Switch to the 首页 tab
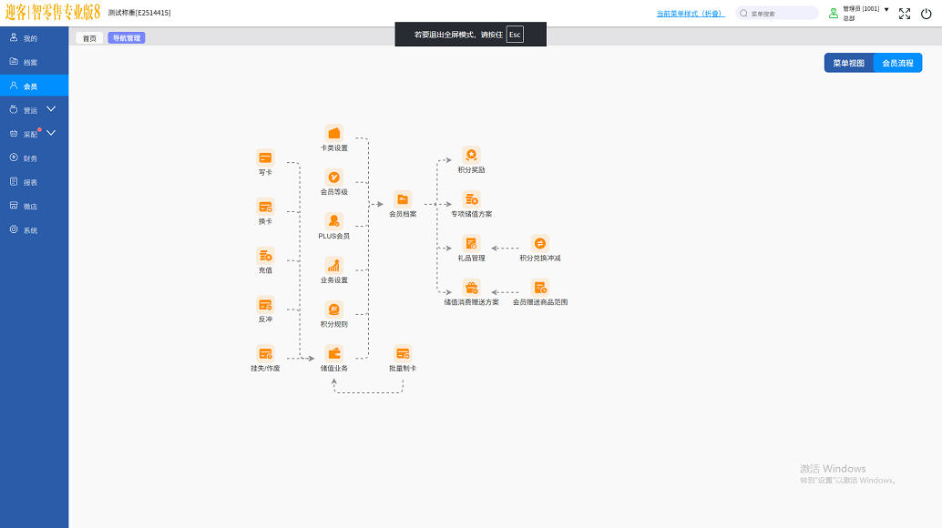The width and height of the screenshot is (942, 528). [x=88, y=38]
